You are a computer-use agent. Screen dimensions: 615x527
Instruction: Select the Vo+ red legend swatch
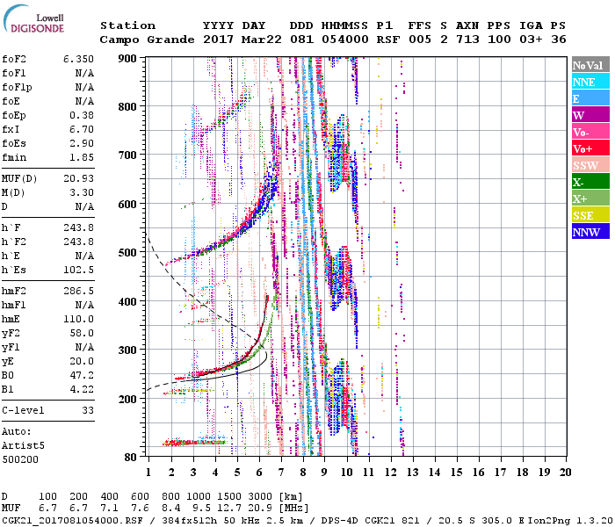pyautogui.click(x=590, y=148)
